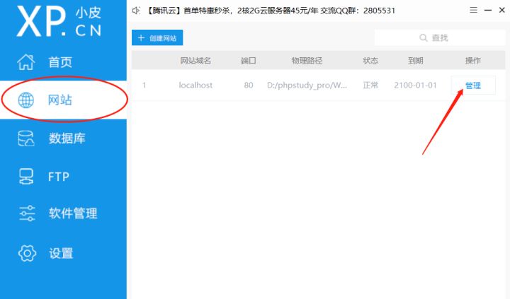Minimize the phpstudy window
510x299 pixels.
coord(488,11)
